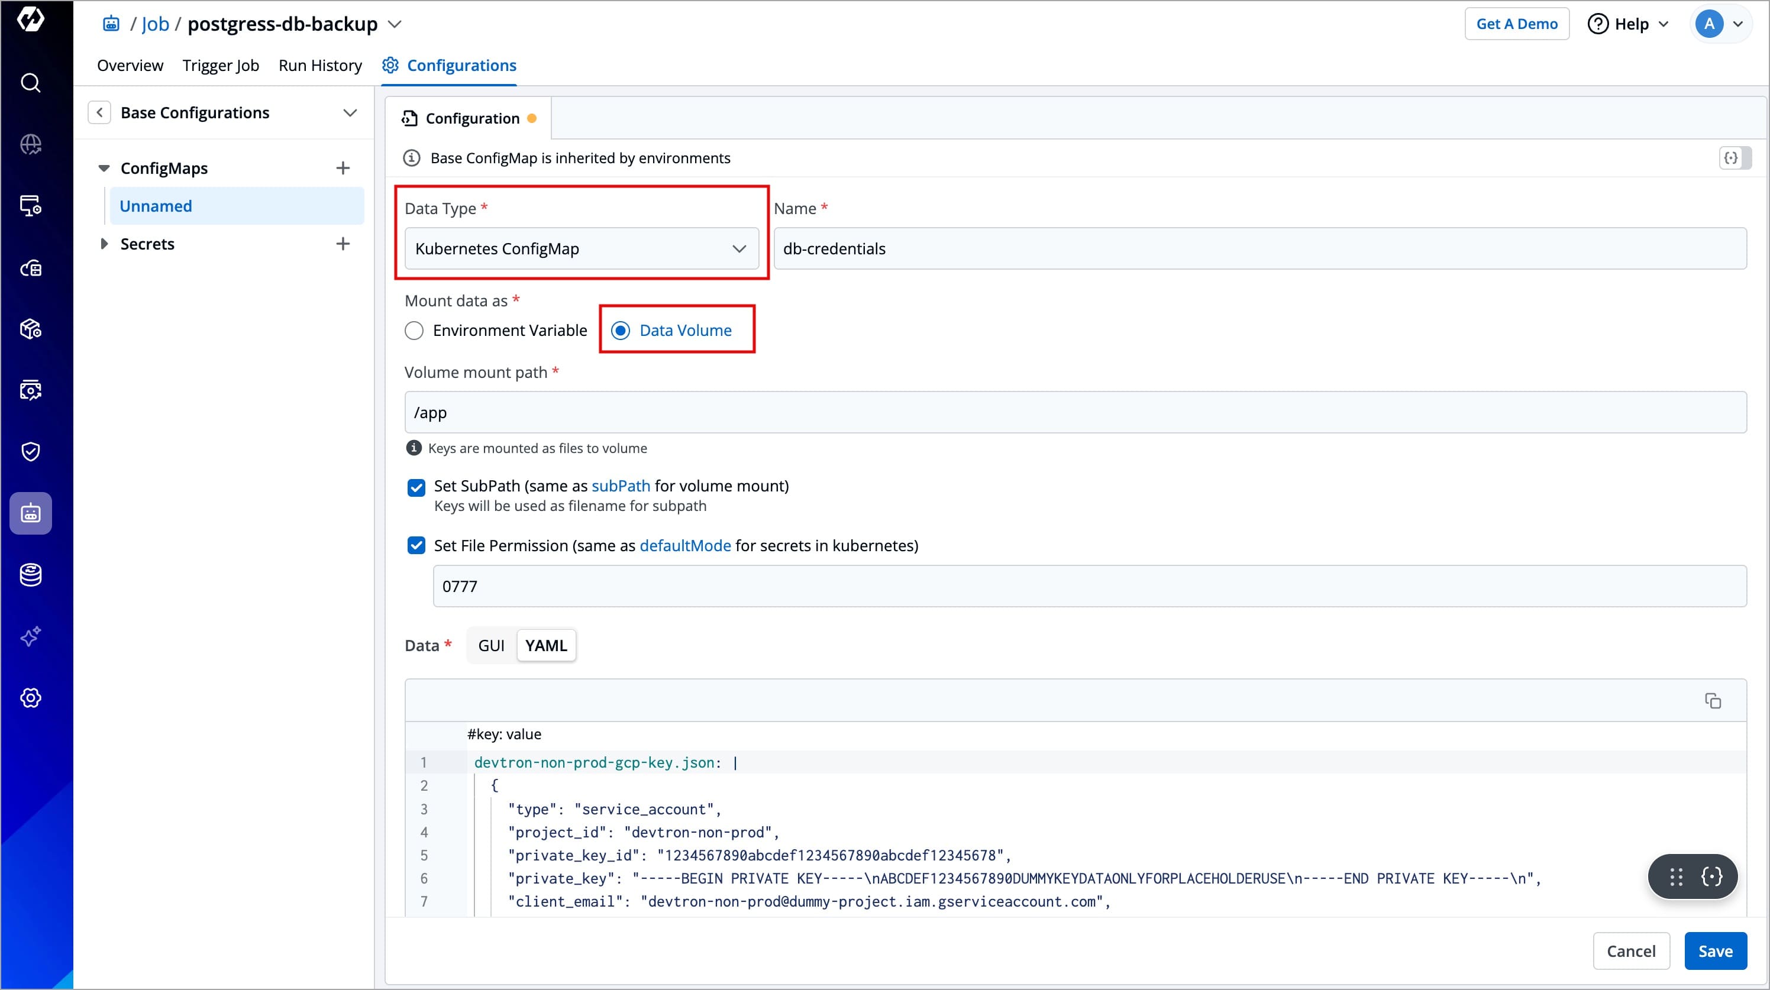
Task: Click the search icon in left sidebar
Action: pos(30,83)
